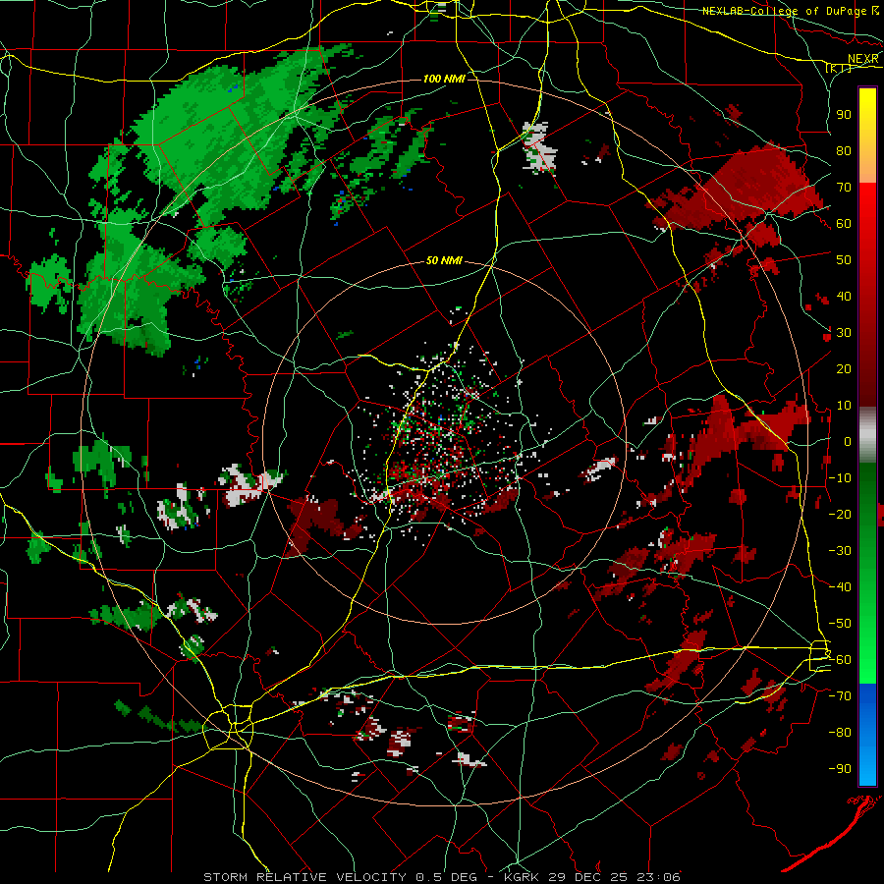Click the "-70" value on velocity scale
Image resolution: width=884 pixels, height=884 pixels.
click(x=840, y=696)
